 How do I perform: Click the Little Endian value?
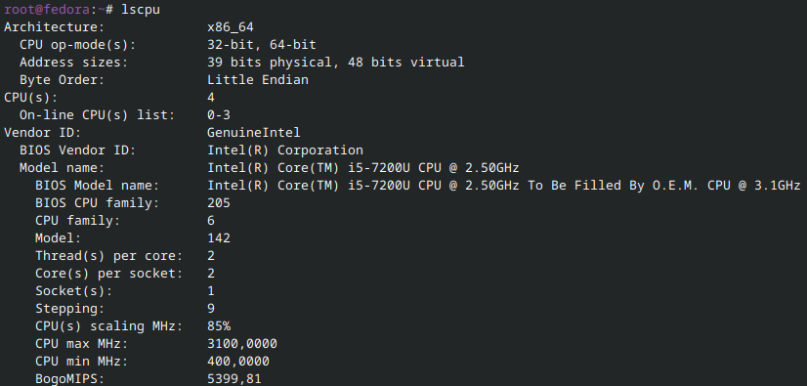258,80
